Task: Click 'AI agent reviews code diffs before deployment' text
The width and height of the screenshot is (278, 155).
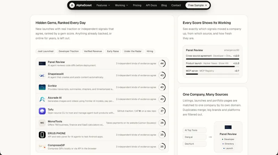Action: point(72,66)
